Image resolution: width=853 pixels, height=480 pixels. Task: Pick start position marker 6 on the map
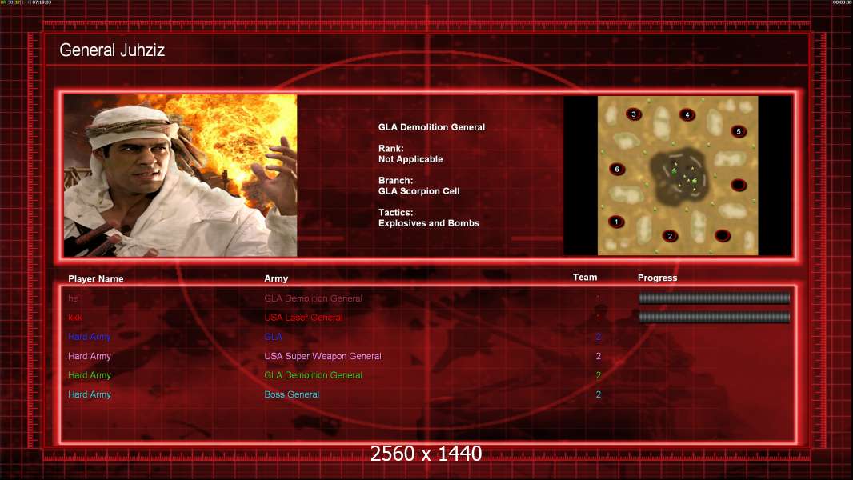(x=617, y=169)
